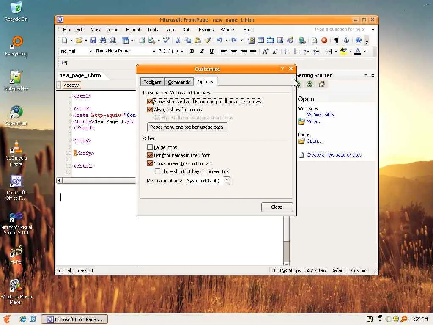This screenshot has width=433, height=325.
Task: Open Notepad++ desktop shortcut
Action: pyautogui.click(x=16, y=81)
